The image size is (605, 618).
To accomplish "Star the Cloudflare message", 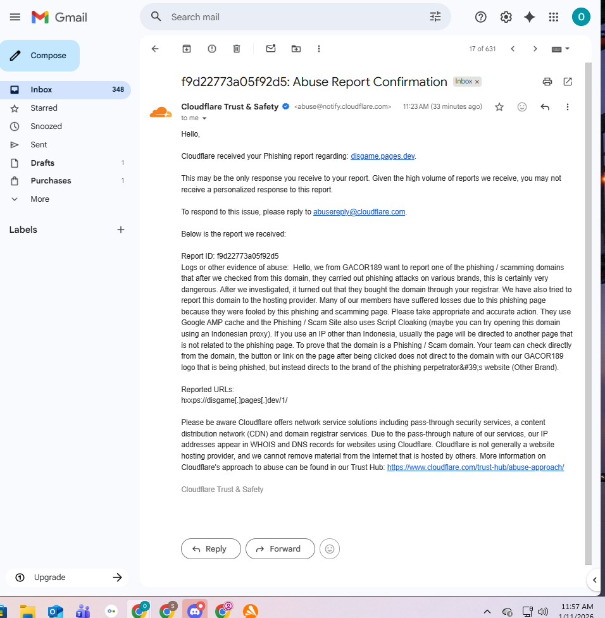I will tap(499, 107).
